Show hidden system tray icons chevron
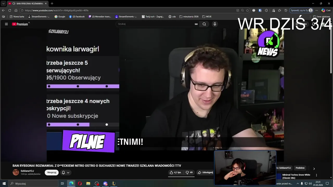The image size is (333, 187). [298, 184]
